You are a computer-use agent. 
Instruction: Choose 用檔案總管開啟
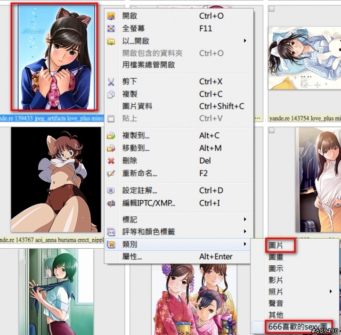pos(179,65)
